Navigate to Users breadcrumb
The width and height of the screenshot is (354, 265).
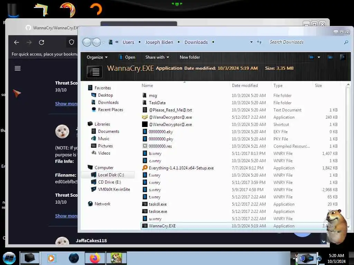click(128, 42)
